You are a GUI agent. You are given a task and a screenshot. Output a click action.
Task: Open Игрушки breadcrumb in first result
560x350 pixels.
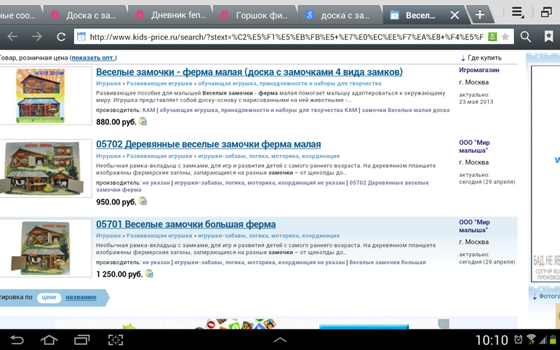(108, 83)
